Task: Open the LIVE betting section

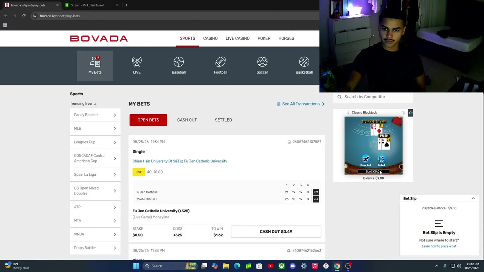Action: [x=137, y=65]
